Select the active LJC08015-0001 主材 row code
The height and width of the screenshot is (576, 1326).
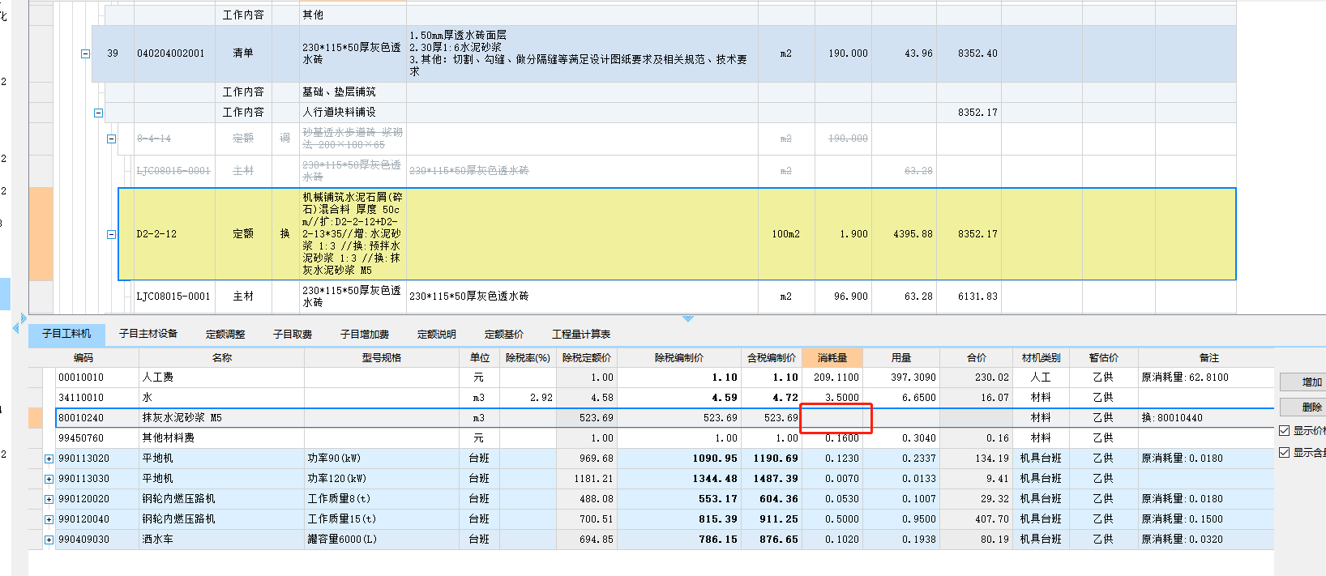tap(173, 297)
